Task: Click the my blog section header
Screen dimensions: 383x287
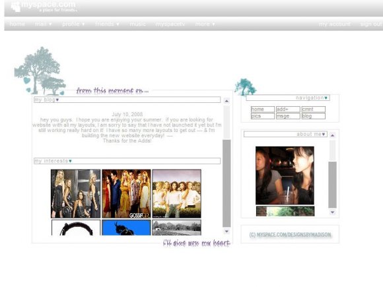Action: (127, 100)
